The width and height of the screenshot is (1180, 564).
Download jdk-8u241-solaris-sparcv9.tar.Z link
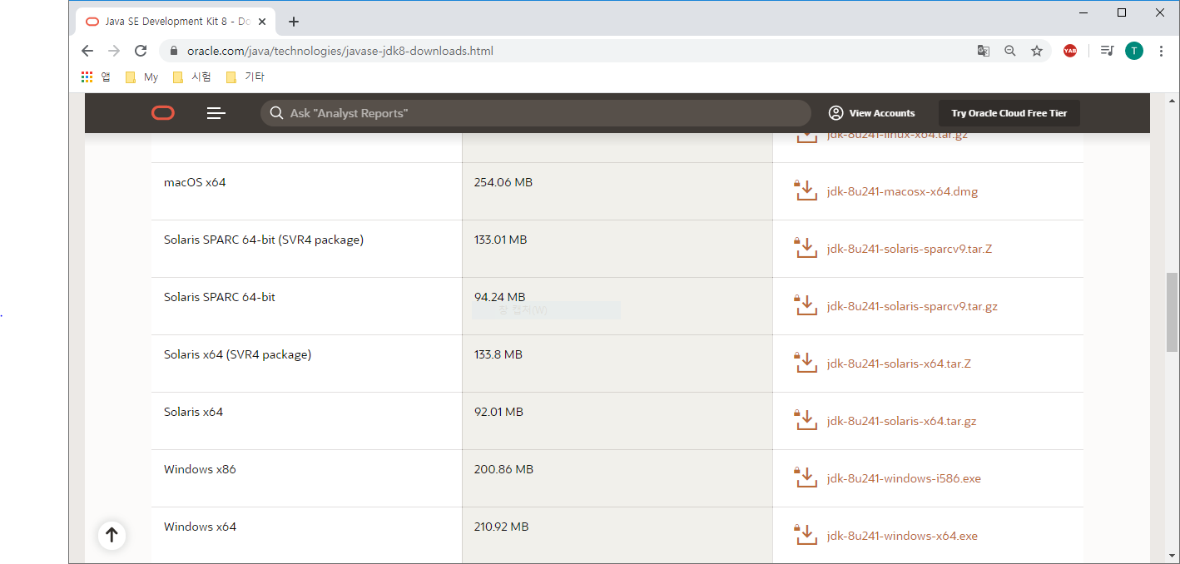coord(910,249)
